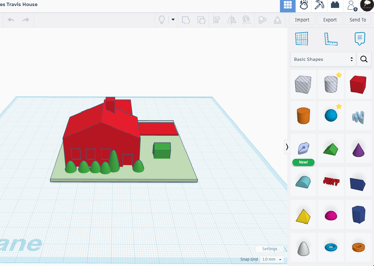Click the Export button
Viewport: 374px width, 266px height.
click(x=330, y=20)
